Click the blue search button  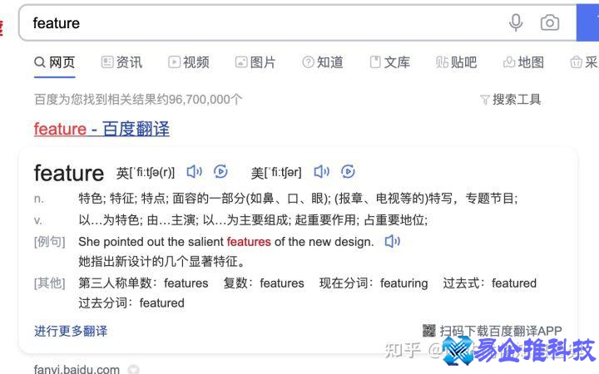[x=587, y=23]
